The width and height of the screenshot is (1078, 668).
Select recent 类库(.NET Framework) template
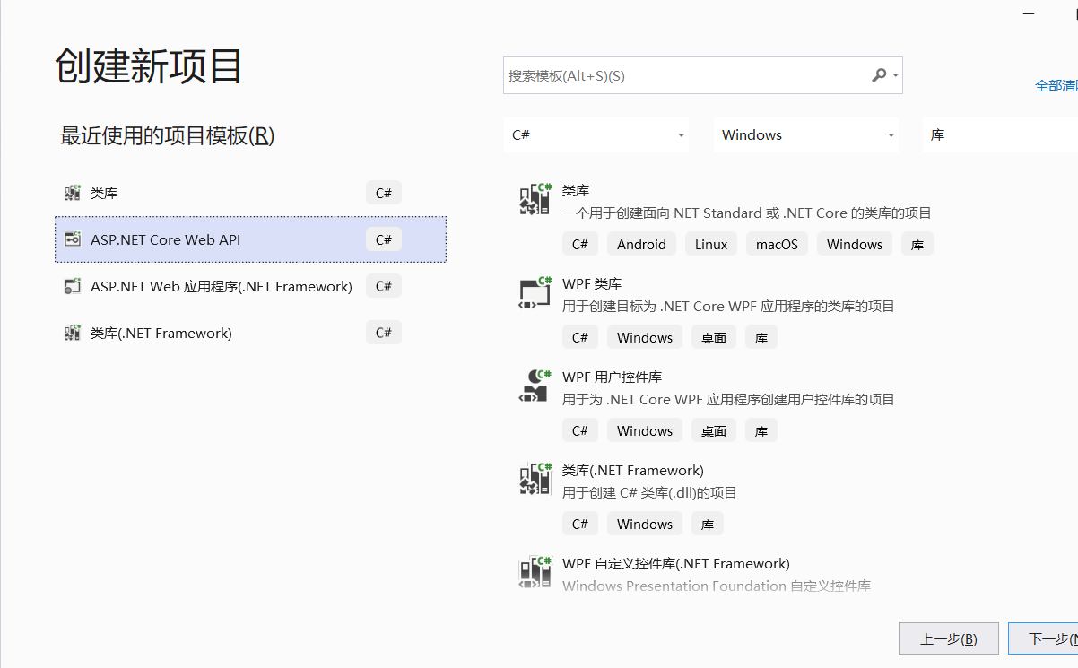(x=250, y=333)
